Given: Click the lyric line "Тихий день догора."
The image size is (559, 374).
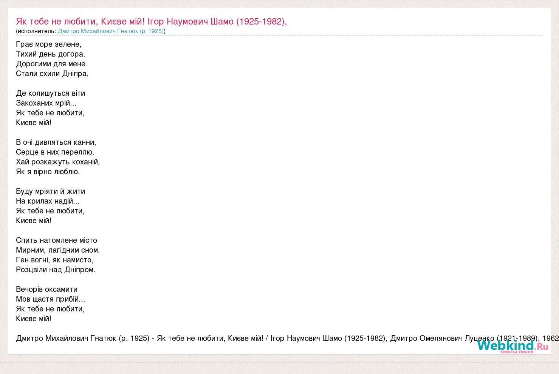Looking at the screenshot, I should (x=51, y=54).
